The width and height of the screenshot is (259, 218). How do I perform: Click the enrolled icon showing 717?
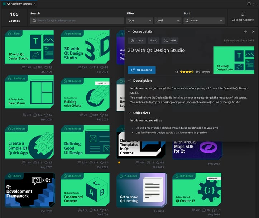[x=24, y=115]
